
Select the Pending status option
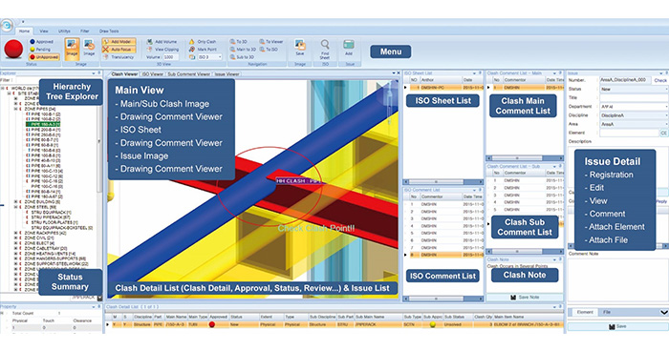(x=40, y=50)
